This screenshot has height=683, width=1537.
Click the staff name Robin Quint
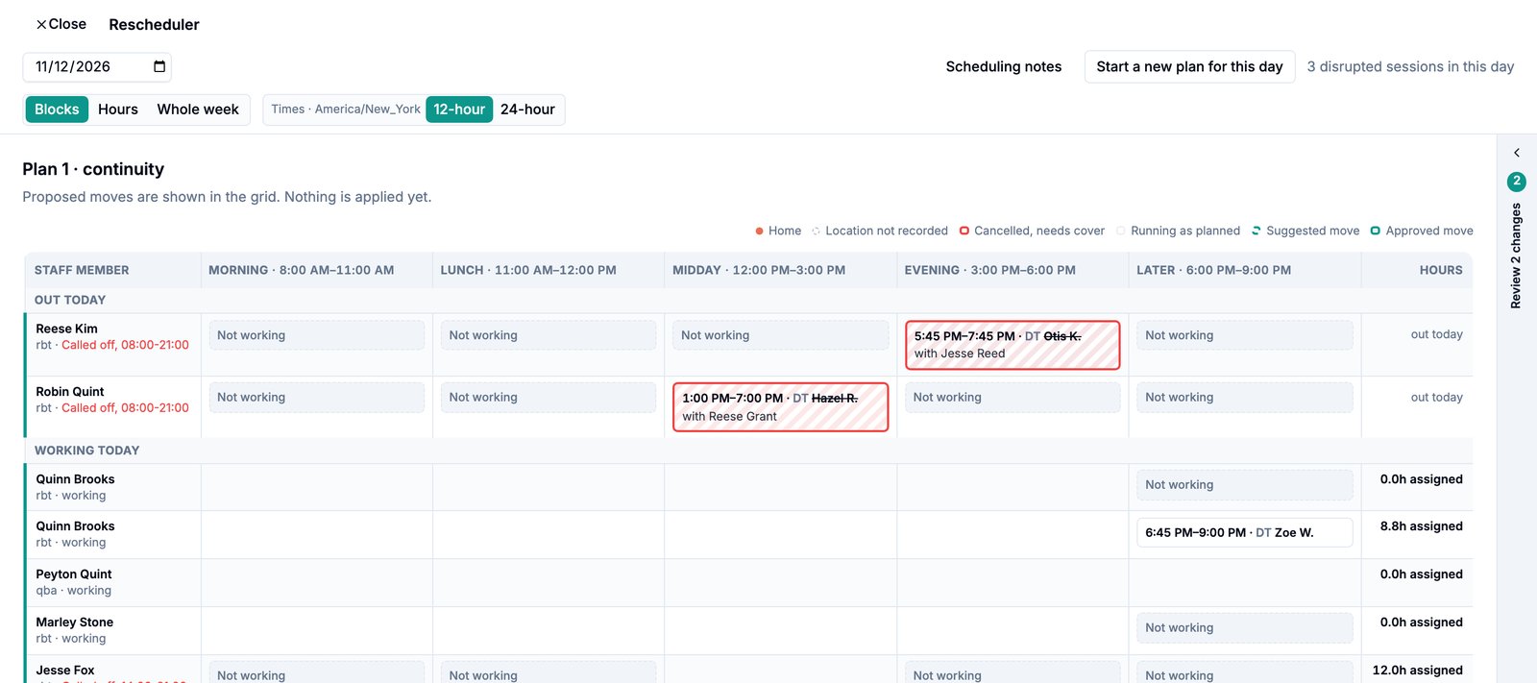click(70, 392)
